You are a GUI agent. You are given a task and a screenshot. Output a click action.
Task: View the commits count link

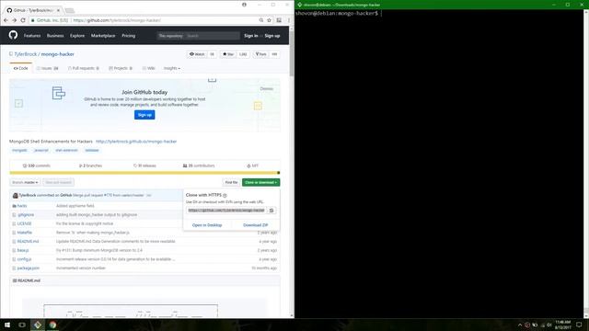[x=37, y=165]
